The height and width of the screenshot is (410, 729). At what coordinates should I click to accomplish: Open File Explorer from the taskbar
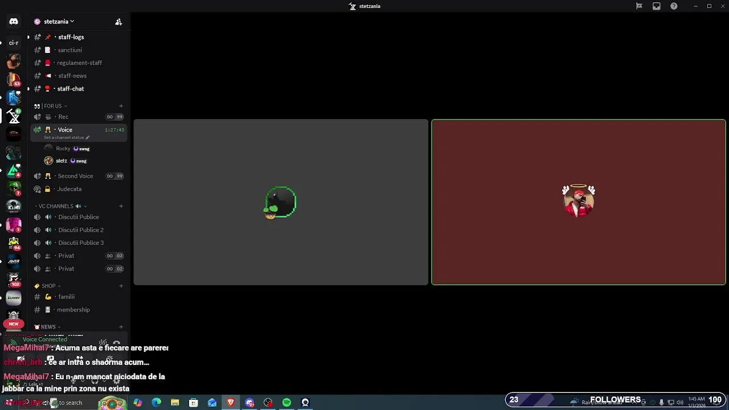click(175, 403)
